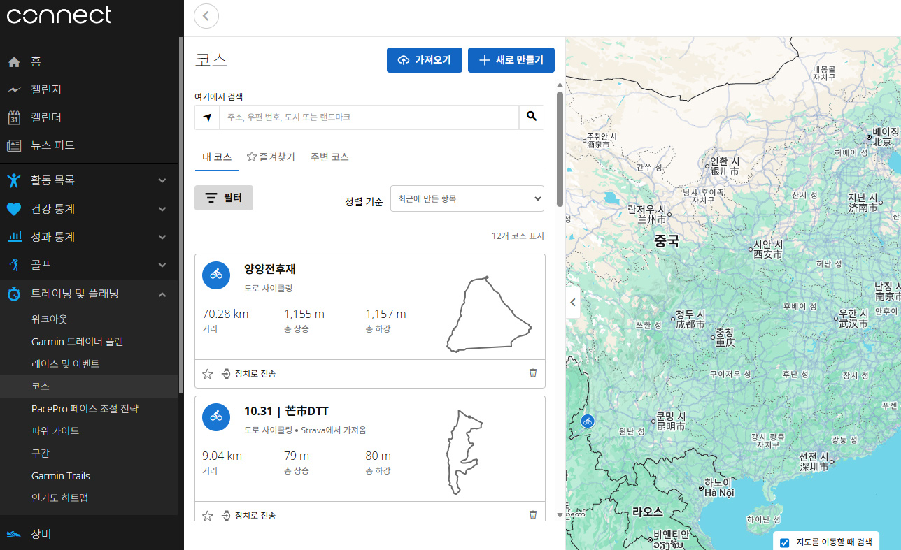Click the 가져오기 import button

[424, 60]
